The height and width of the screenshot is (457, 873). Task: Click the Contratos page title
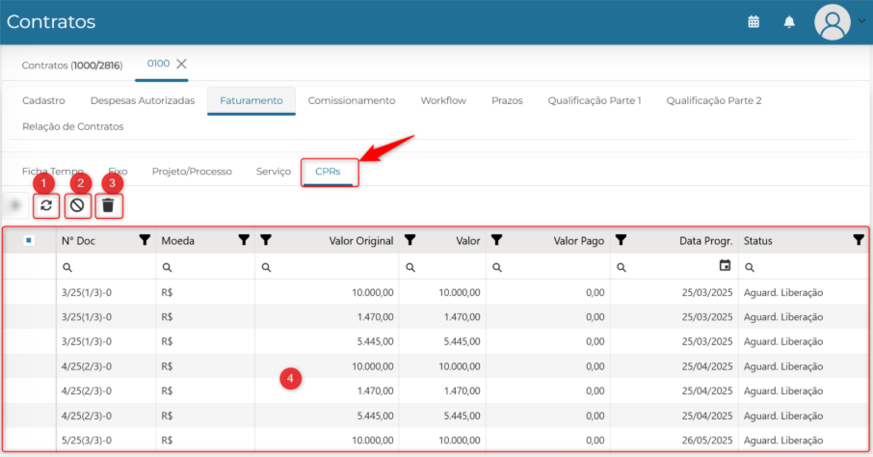(51, 22)
